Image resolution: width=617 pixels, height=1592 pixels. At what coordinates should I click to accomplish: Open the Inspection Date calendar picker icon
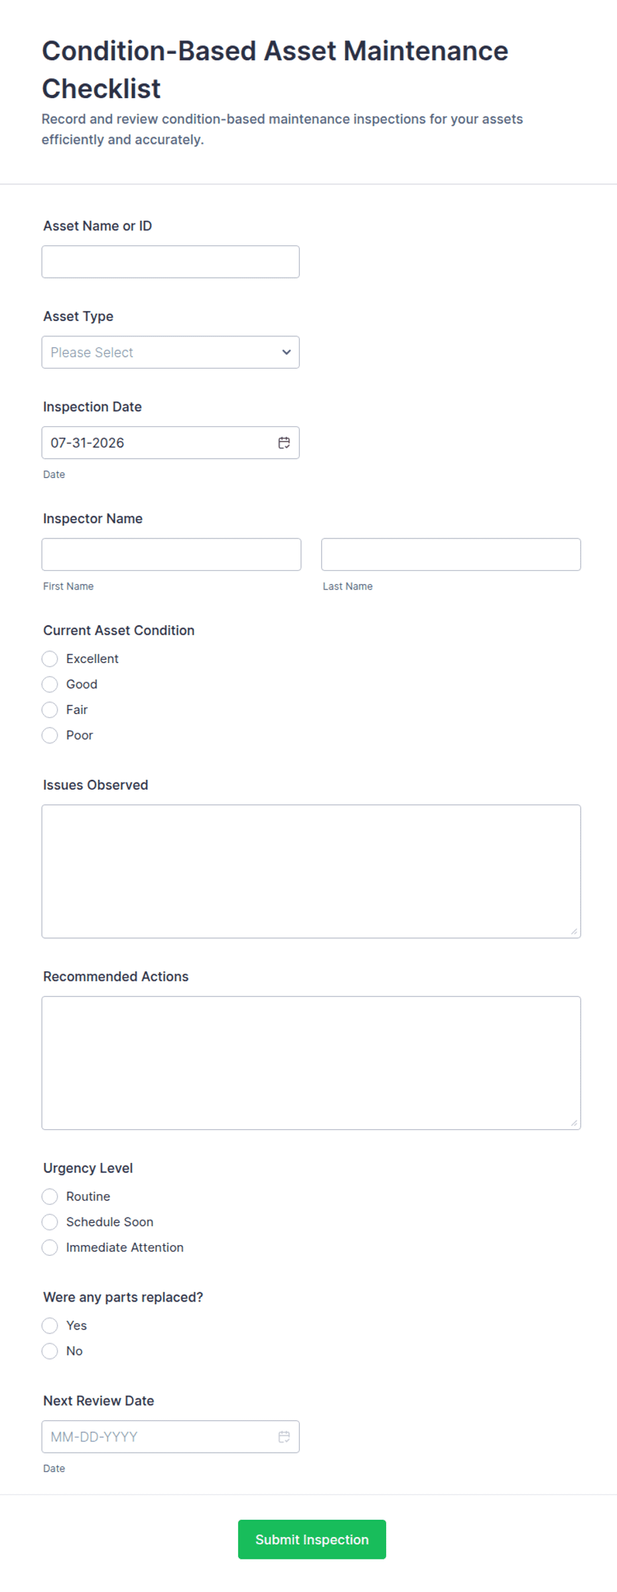[x=284, y=443]
